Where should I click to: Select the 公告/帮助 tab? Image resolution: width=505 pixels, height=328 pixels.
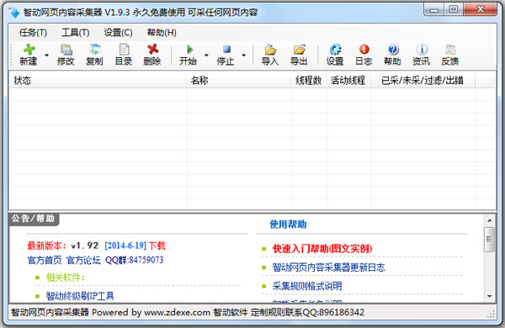[34, 219]
